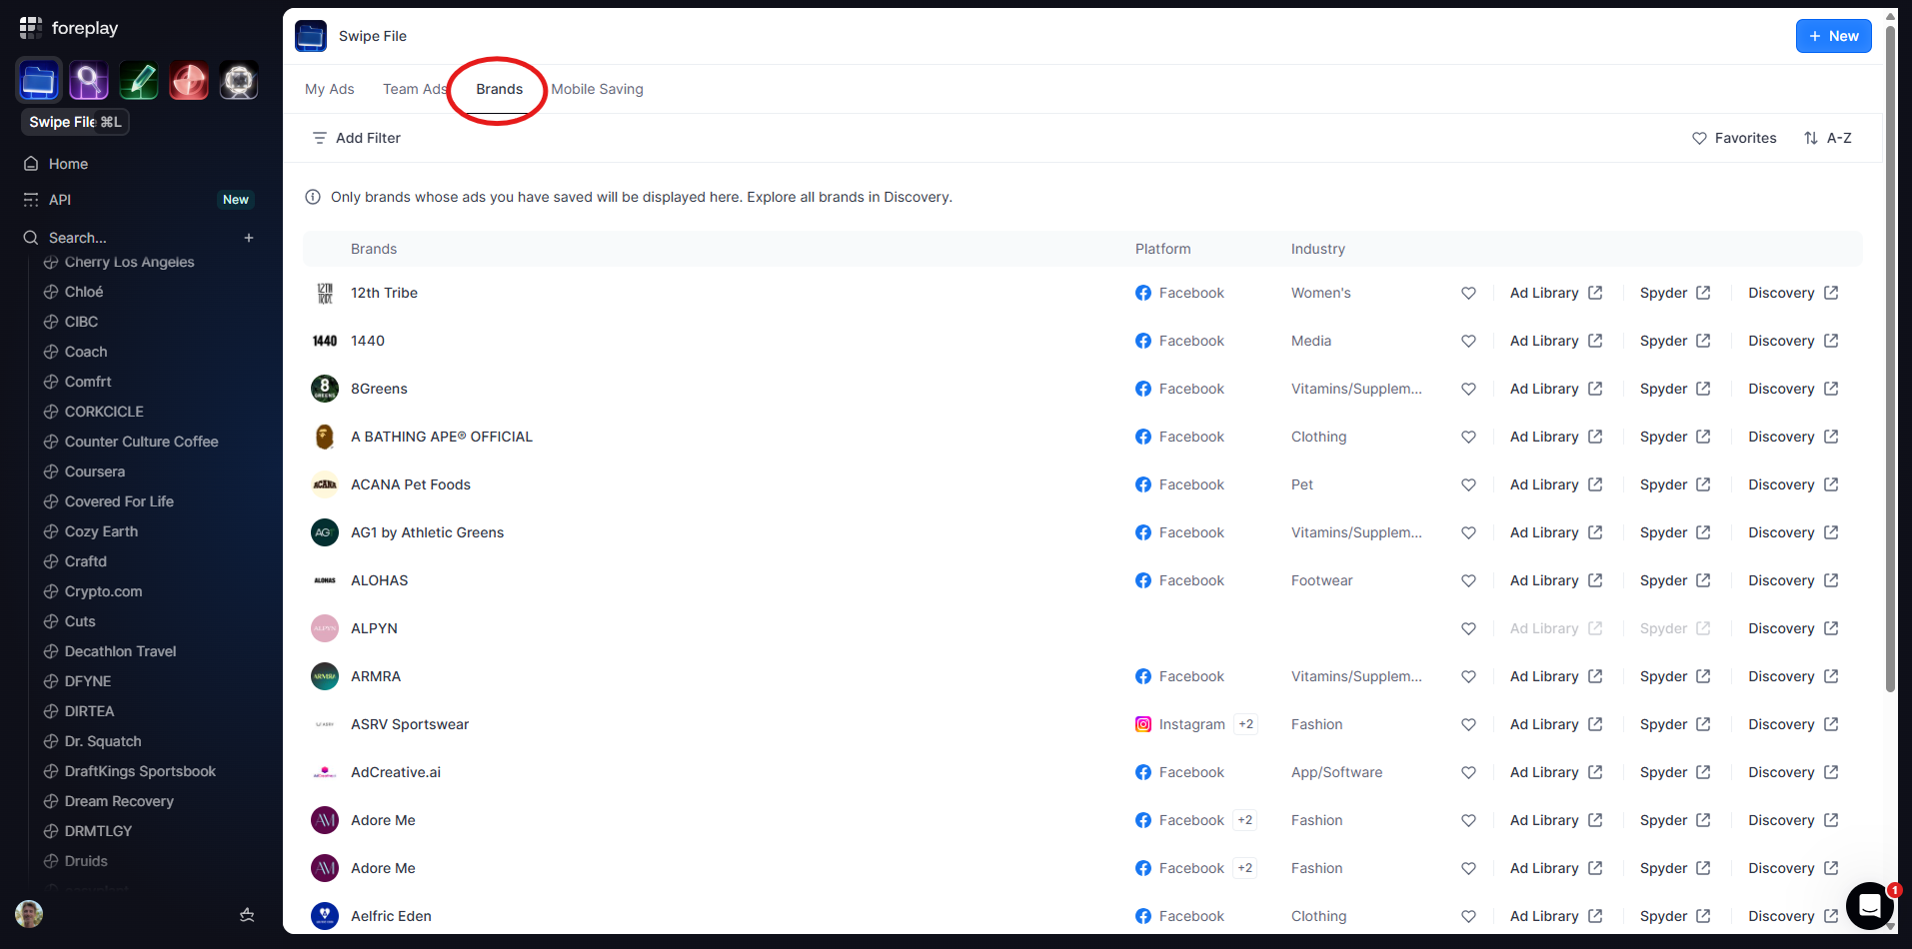Open the chat support bubble
This screenshot has width=1912, height=949.
[x=1870, y=906]
